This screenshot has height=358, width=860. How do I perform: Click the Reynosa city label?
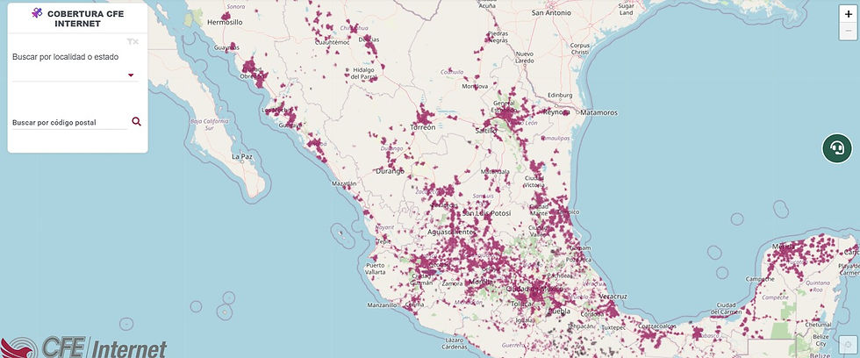[x=555, y=111]
